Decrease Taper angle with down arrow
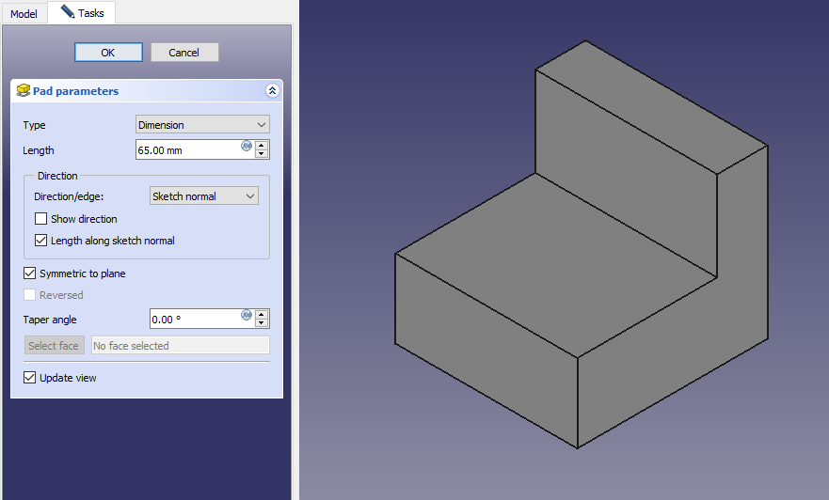The image size is (829, 500). (263, 323)
